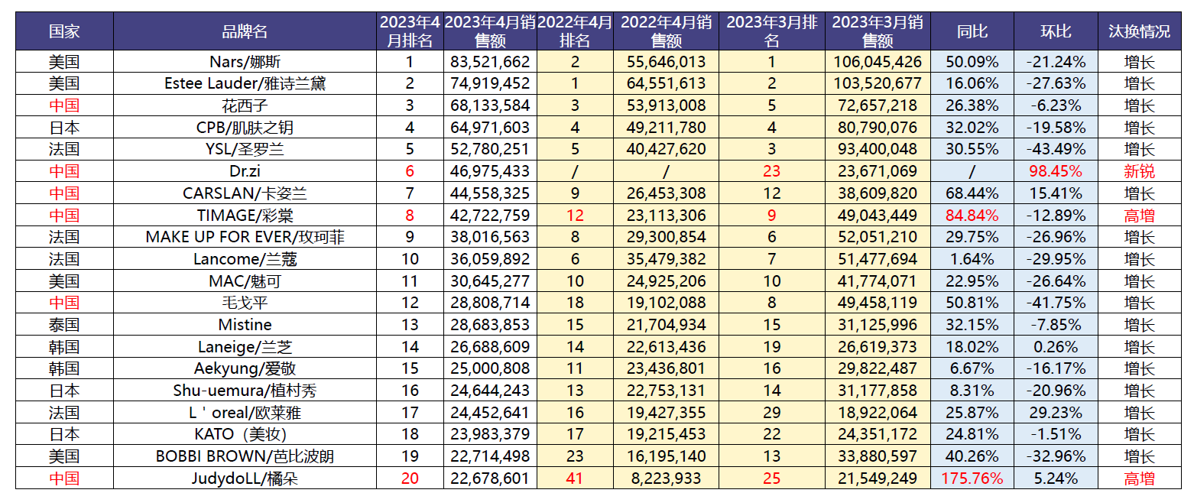Select the KATO（美妆）brand cell
This screenshot has width=1194, height=493.
[245, 436]
